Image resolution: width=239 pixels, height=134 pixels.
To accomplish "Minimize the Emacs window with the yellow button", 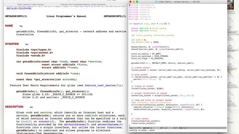I will point(134,1).
